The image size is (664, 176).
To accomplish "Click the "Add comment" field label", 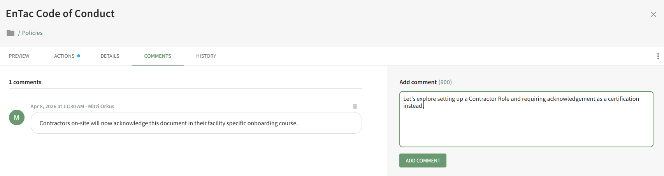I will tap(418, 82).
